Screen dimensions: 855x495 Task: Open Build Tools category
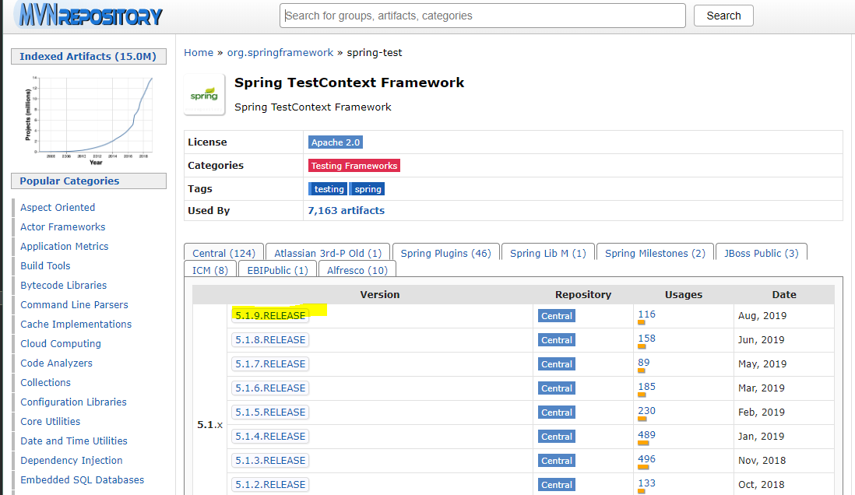[45, 265]
